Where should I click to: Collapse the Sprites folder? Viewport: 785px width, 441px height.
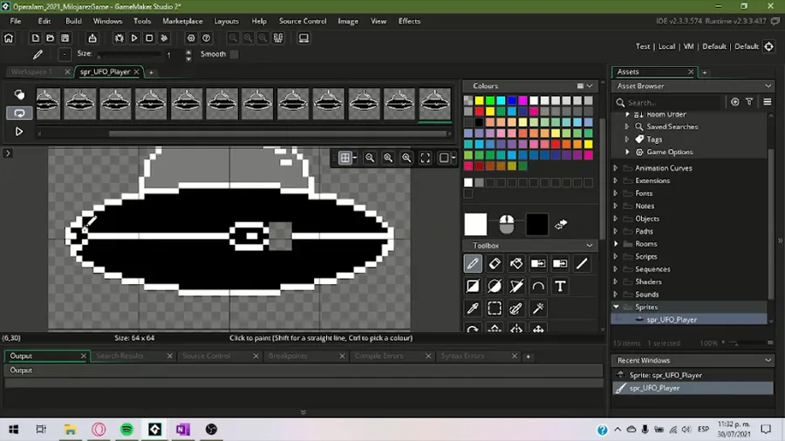click(x=616, y=307)
